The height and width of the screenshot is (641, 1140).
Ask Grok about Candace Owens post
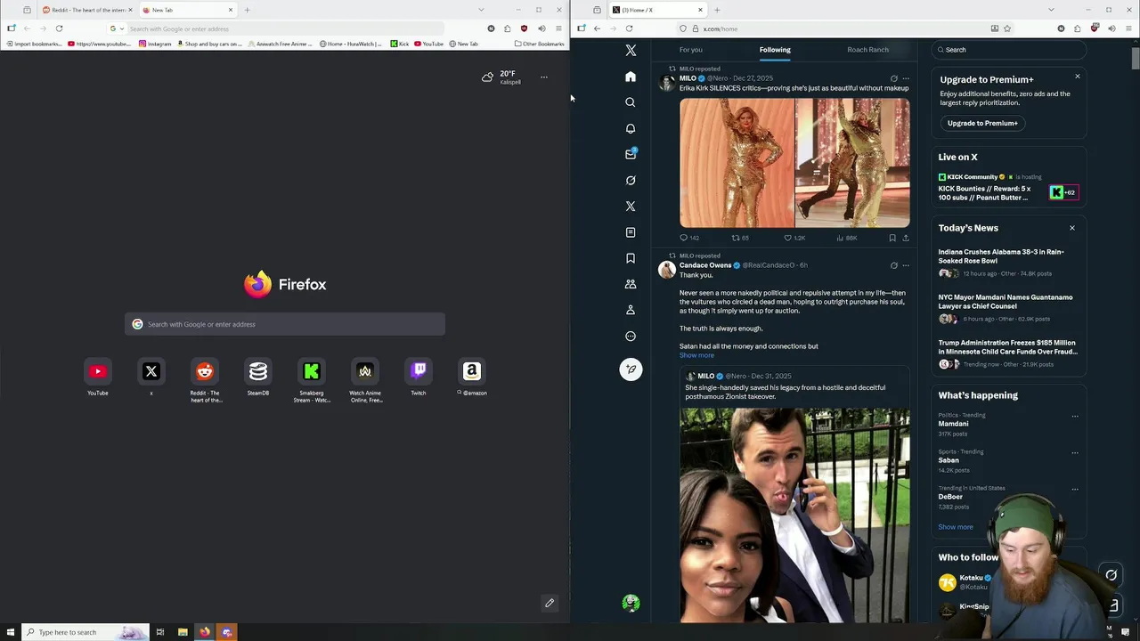(893, 265)
